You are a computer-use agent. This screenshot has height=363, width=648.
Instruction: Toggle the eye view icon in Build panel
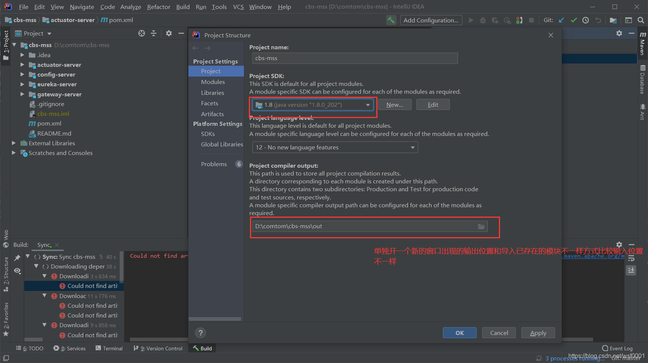(17, 271)
